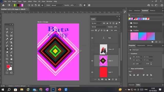The image size is (164, 92).
Task: Click the Search Gradients field
Action: coord(147,15)
